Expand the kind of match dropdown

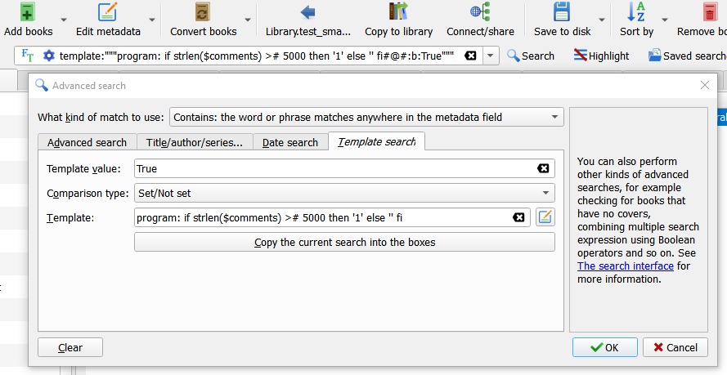tap(555, 117)
